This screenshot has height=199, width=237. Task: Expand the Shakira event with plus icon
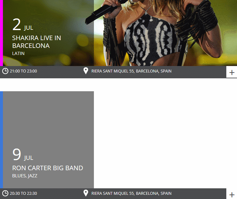pyautogui.click(x=231, y=72)
